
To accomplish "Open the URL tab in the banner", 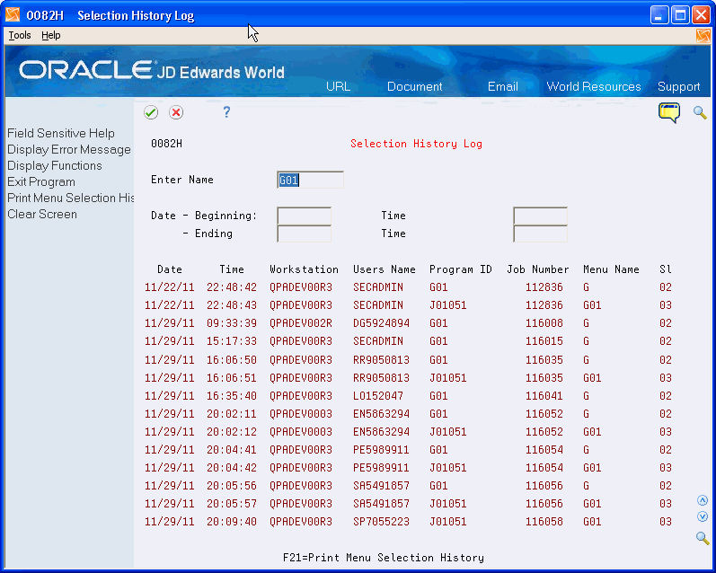I will tap(339, 87).
